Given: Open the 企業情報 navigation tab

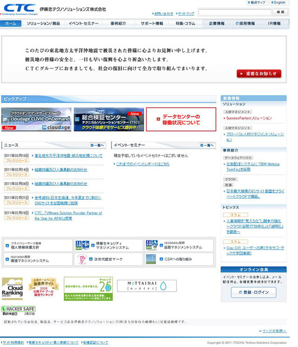Looking at the screenshot, I should point(216,24).
